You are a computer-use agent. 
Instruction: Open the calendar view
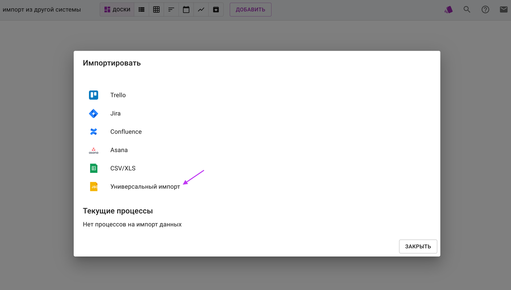[186, 9]
